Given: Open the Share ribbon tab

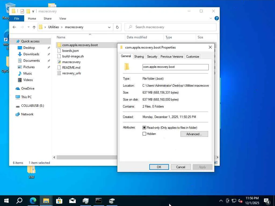Looking at the screenshot, I should pos(48,19).
